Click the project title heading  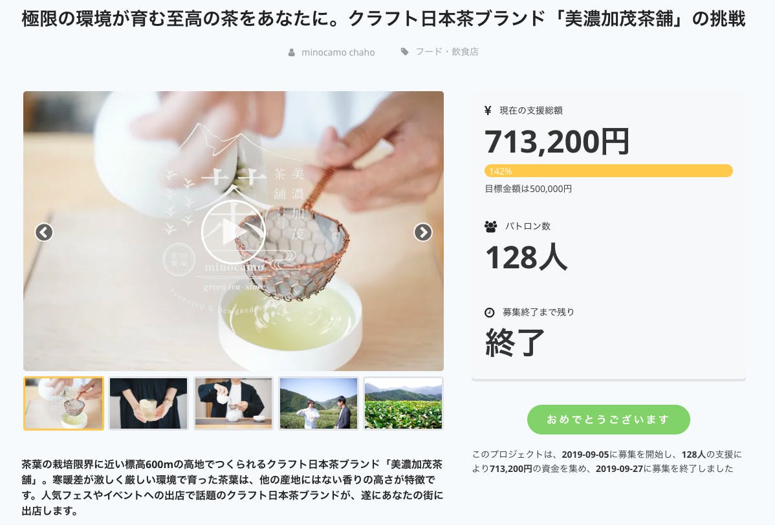click(384, 19)
